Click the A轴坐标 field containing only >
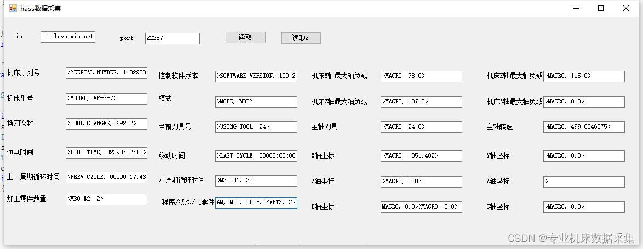 tap(584, 182)
